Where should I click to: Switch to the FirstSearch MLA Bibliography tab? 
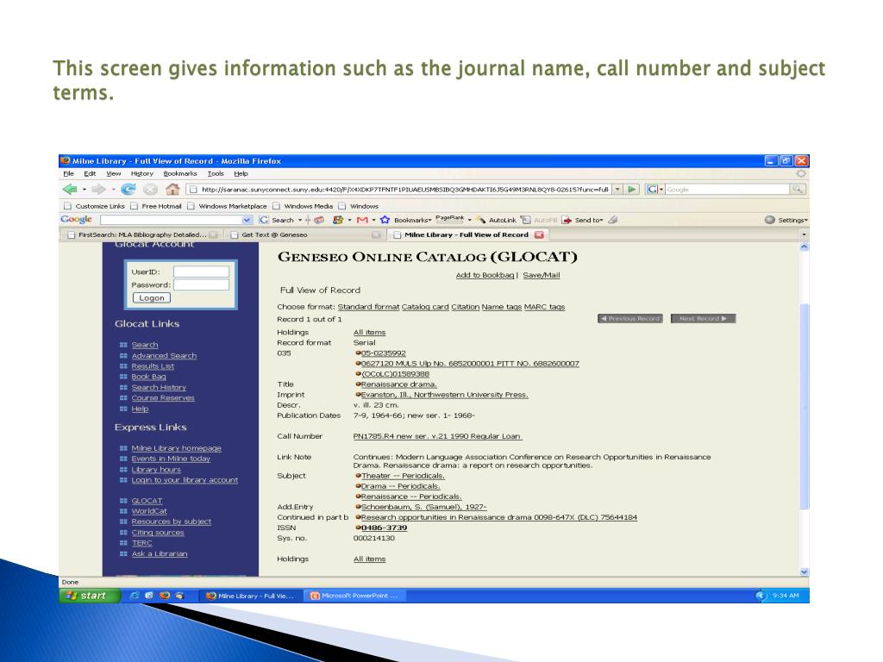142,234
